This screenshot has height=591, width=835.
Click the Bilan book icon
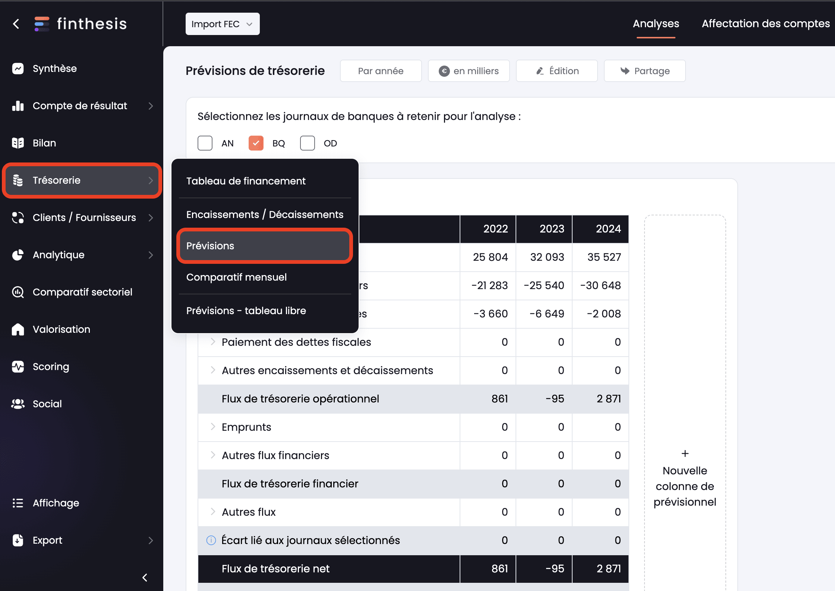tap(18, 143)
